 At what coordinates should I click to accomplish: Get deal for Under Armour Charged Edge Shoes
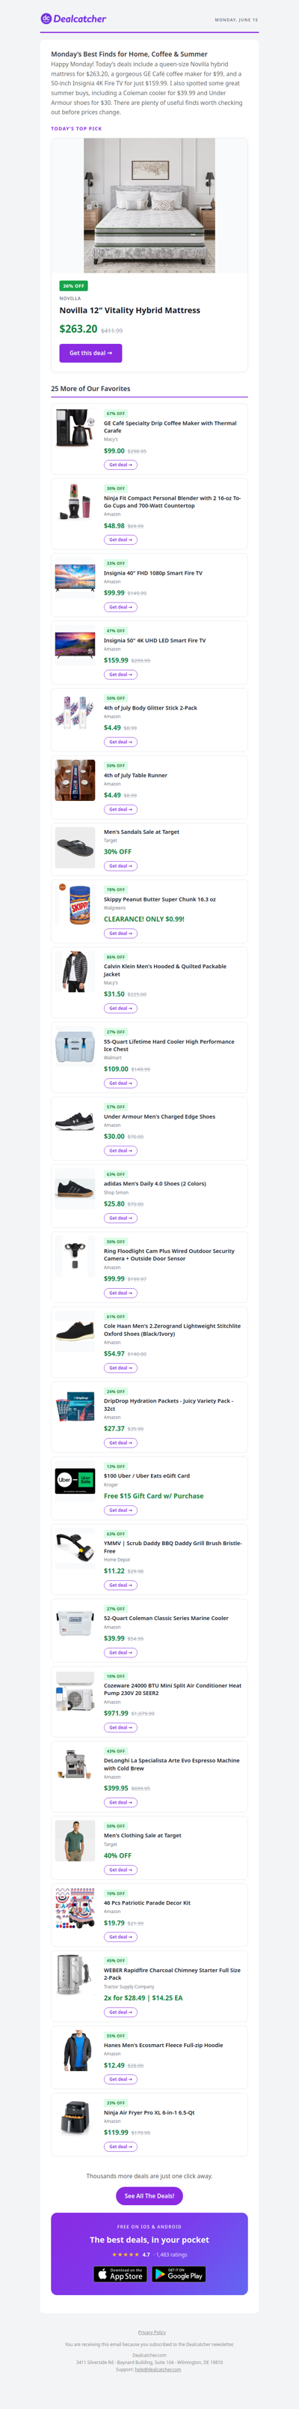tap(120, 1150)
